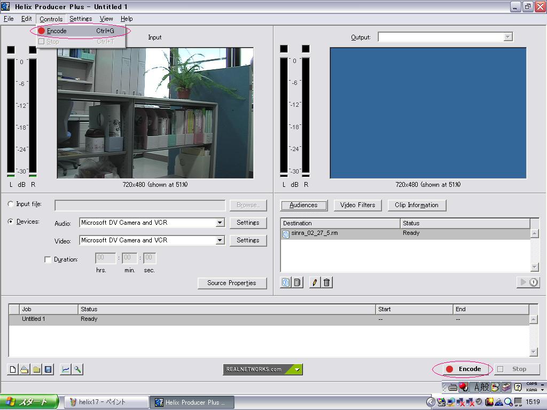The width and height of the screenshot is (547, 410).
Task: Expand the Output dropdown
Action: click(508, 37)
